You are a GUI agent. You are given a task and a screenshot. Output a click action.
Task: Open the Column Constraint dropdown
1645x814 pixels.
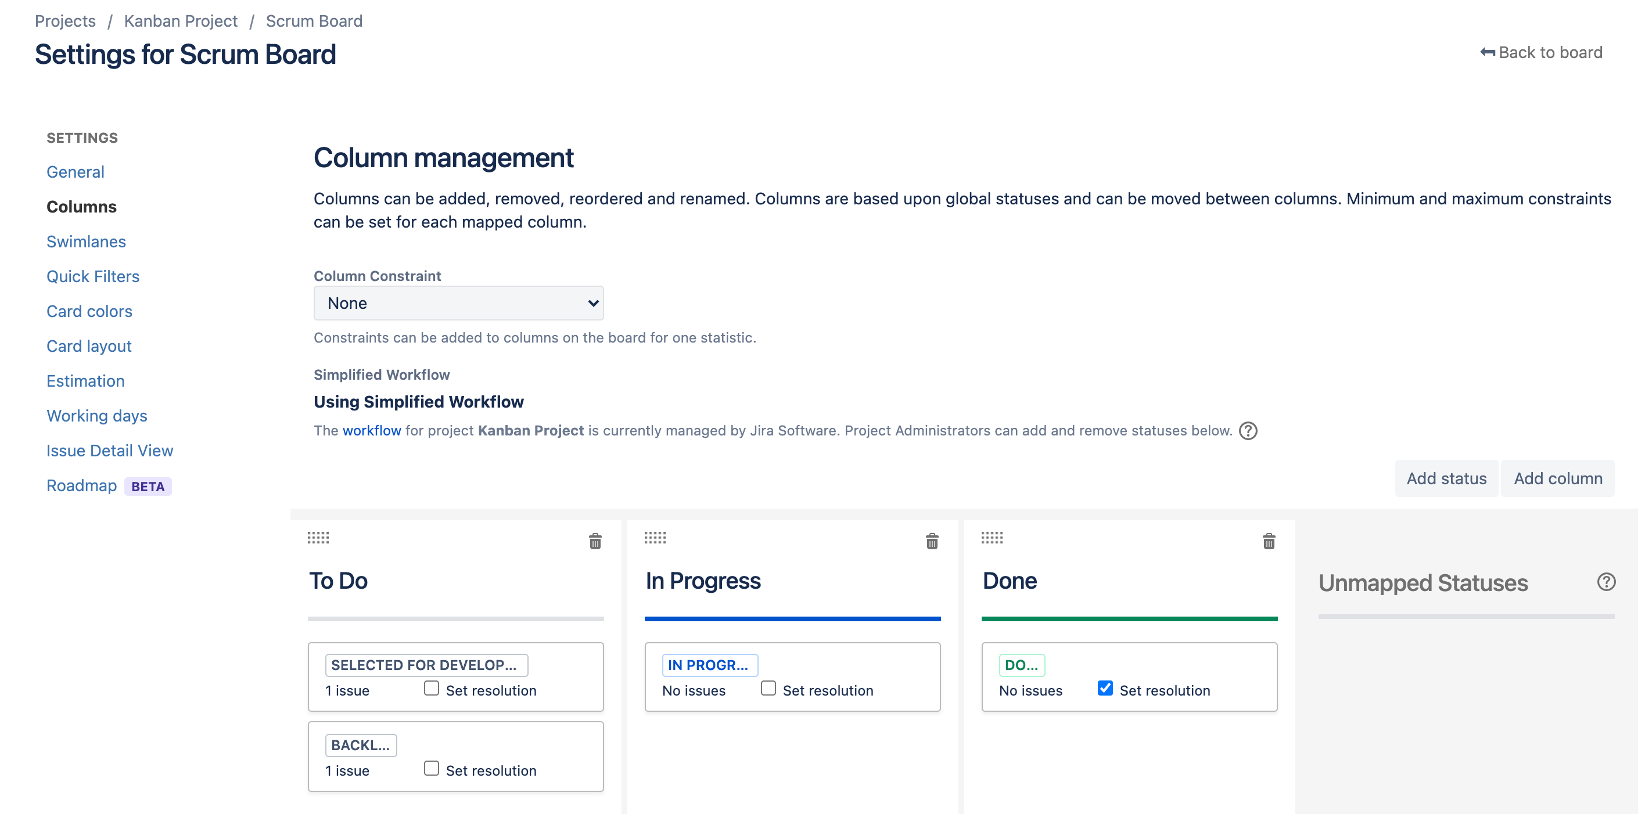pos(458,303)
